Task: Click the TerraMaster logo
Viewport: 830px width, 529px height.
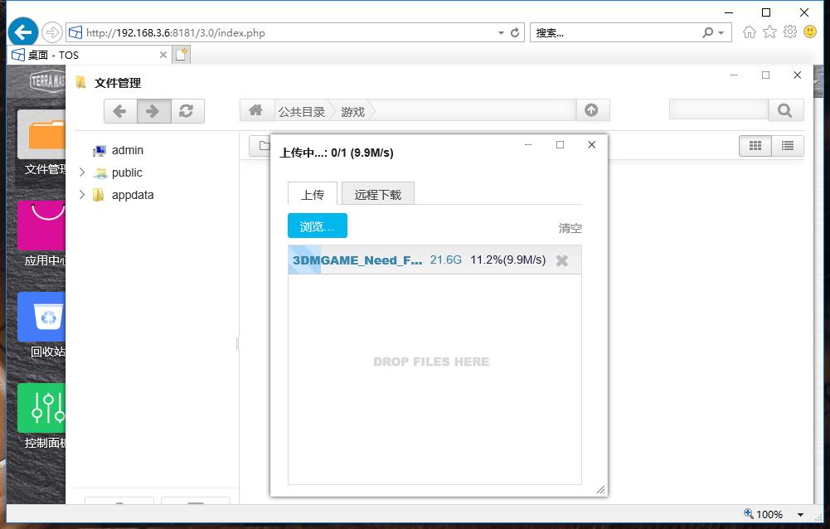Action: (x=47, y=81)
